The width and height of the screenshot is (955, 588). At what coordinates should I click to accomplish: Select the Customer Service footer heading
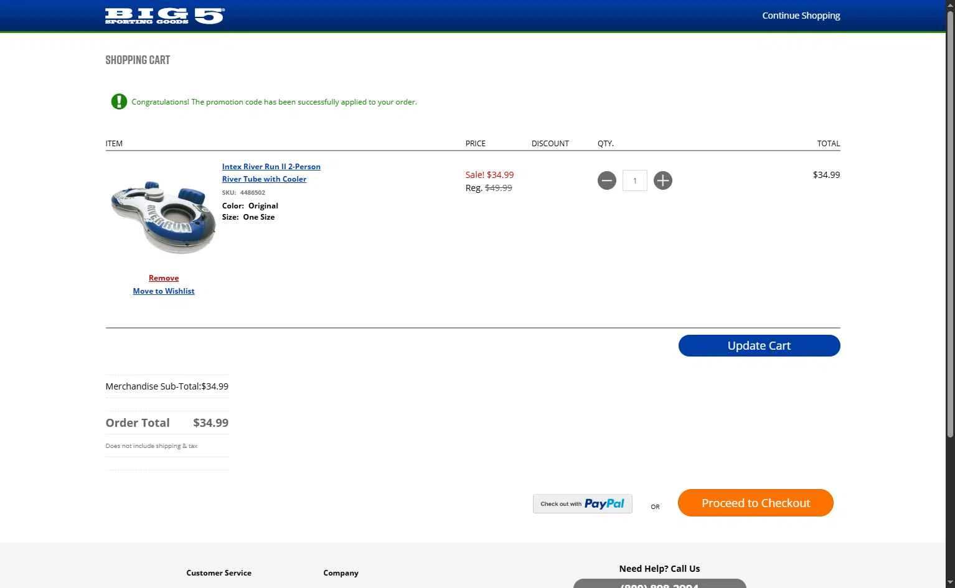coord(219,573)
